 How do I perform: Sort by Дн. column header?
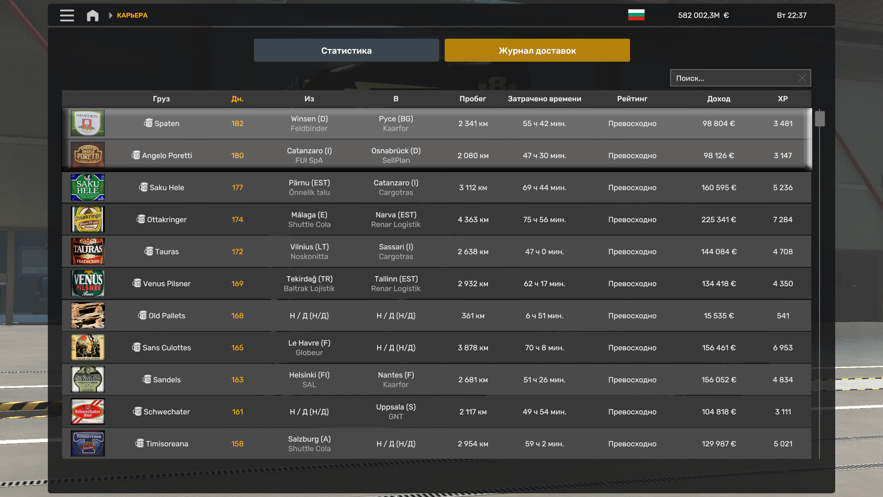[237, 99]
